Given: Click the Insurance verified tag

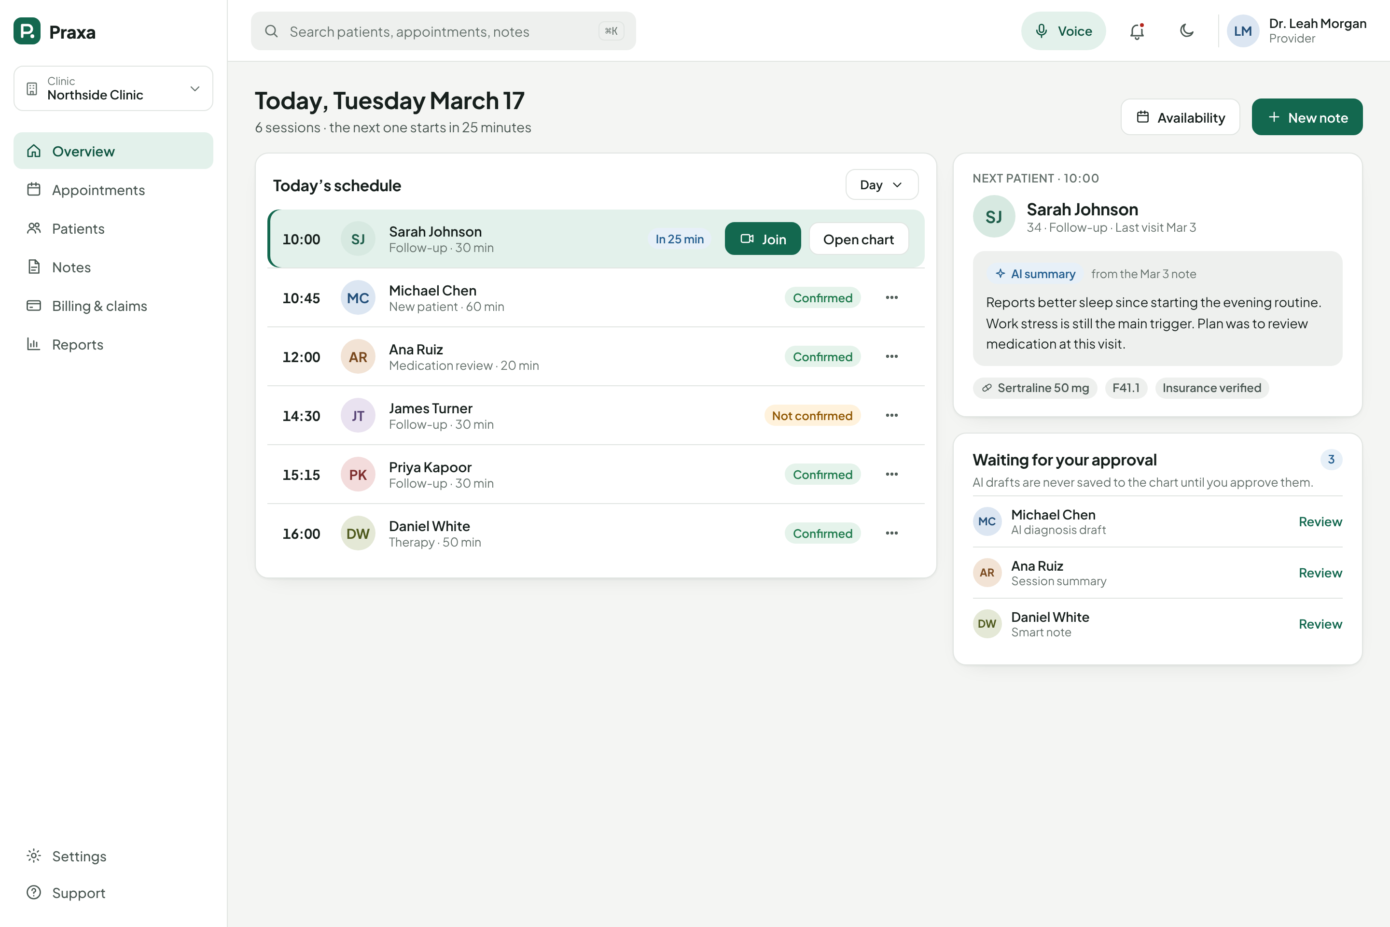Looking at the screenshot, I should point(1211,388).
